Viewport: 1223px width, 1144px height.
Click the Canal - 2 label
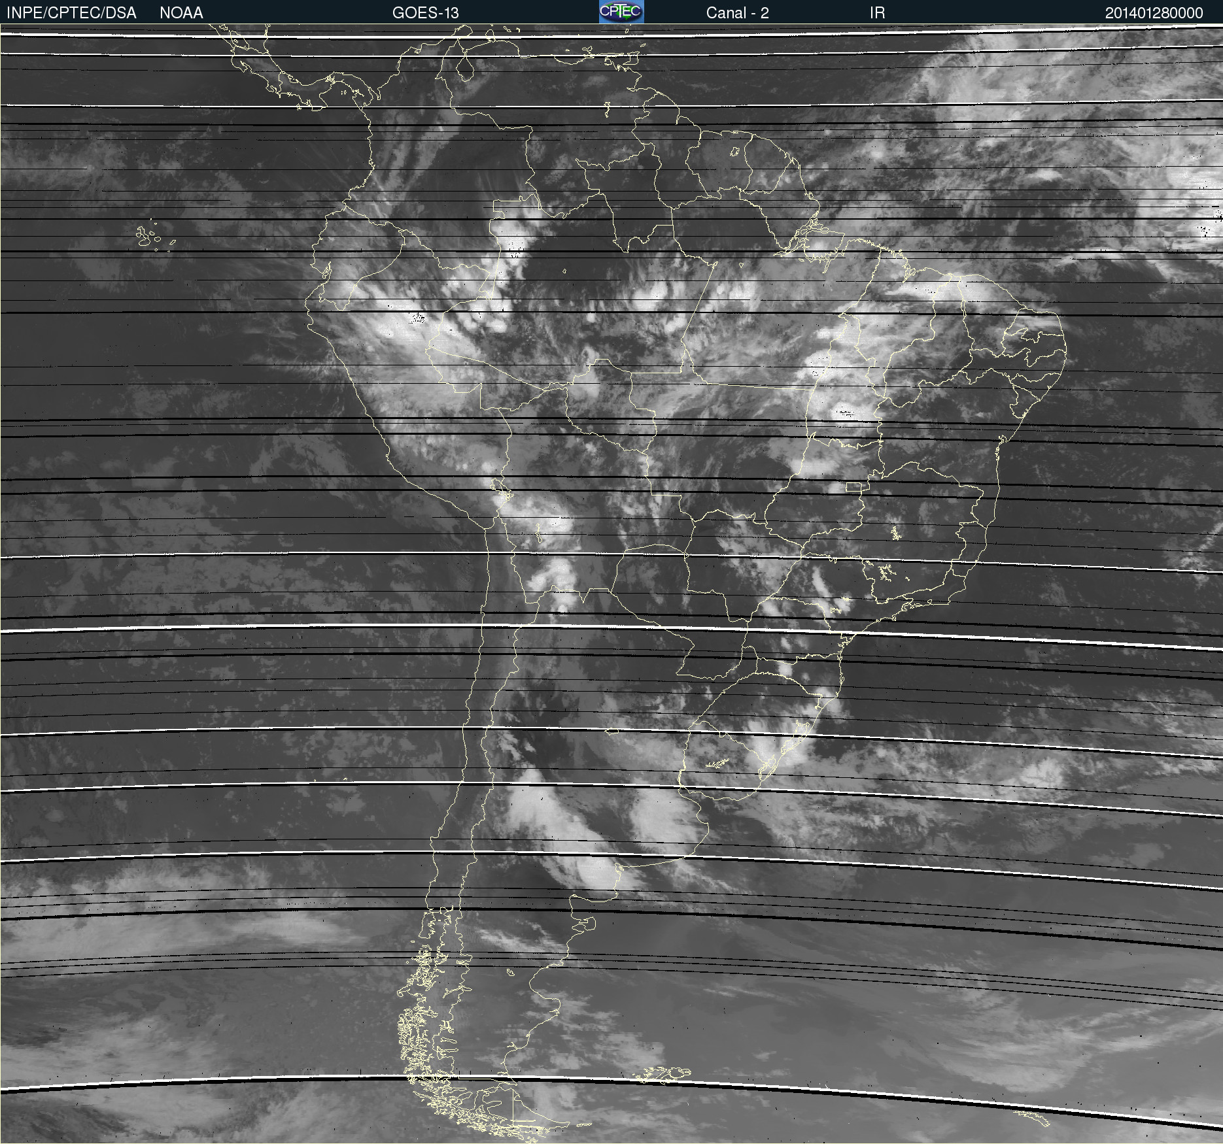pyautogui.click(x=737, y=13)
